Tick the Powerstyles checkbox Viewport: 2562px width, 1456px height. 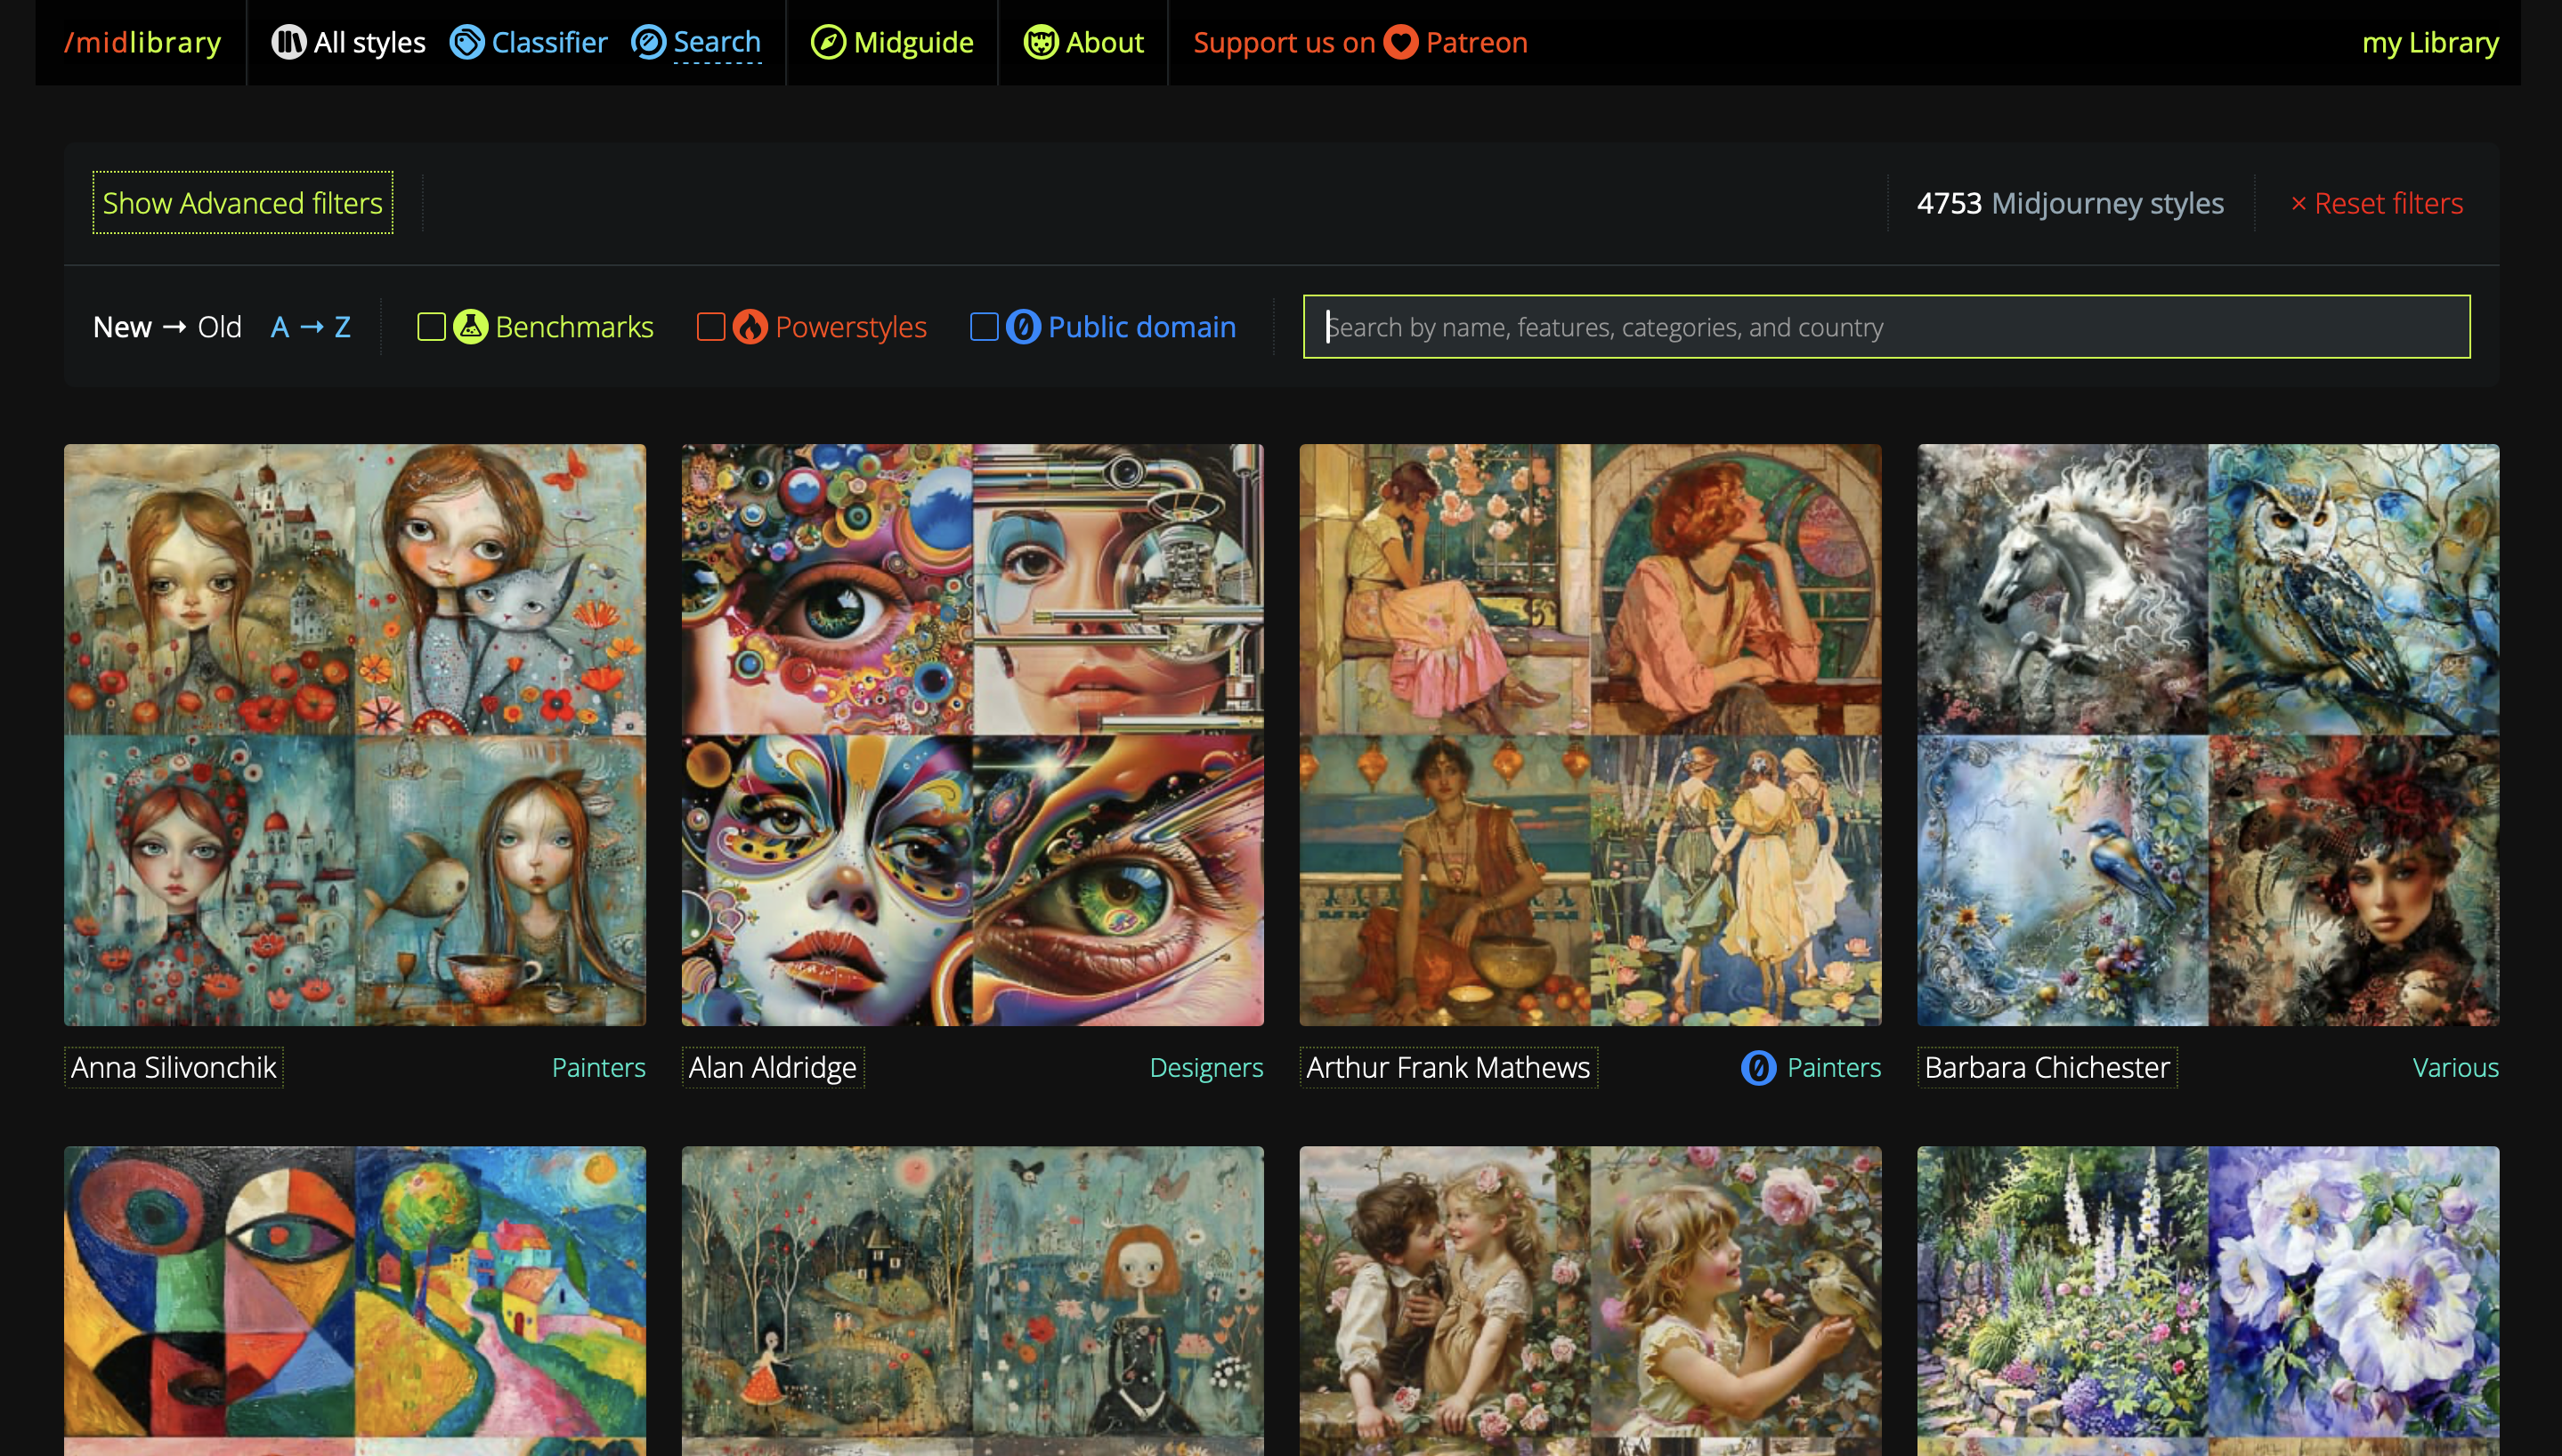[711, 327]
